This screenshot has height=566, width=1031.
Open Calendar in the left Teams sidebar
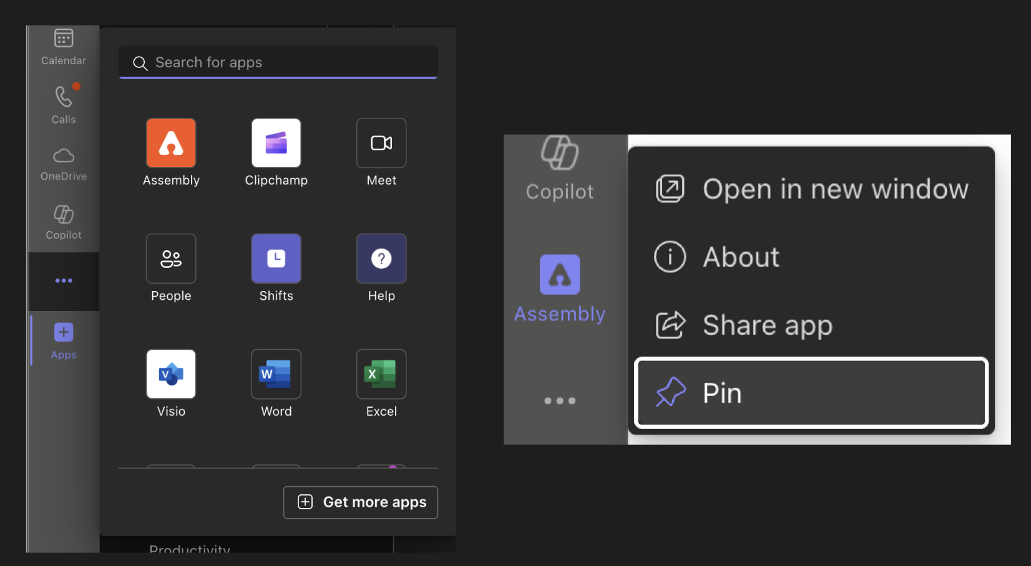(63, 47)
